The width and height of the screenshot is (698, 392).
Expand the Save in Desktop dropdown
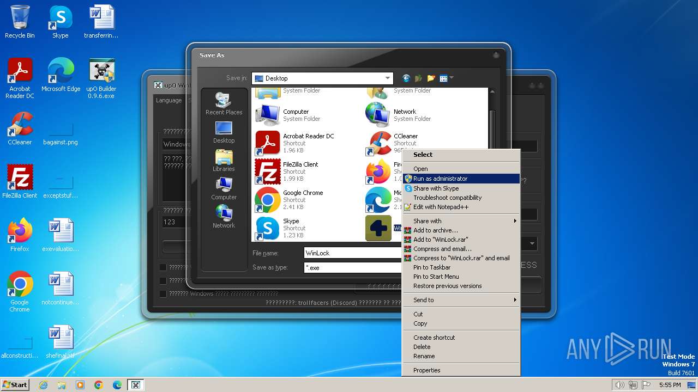click(x=388, y=78)
